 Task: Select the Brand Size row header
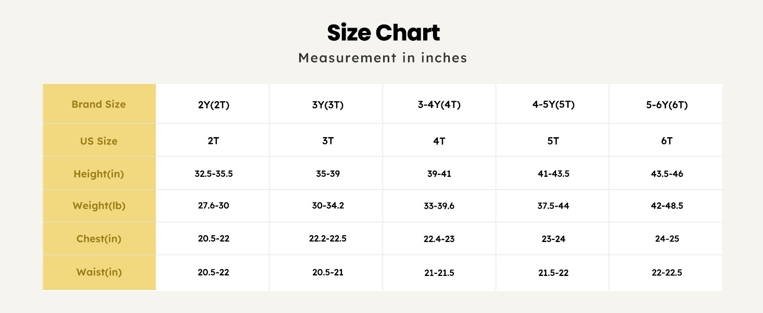(99, 104)
